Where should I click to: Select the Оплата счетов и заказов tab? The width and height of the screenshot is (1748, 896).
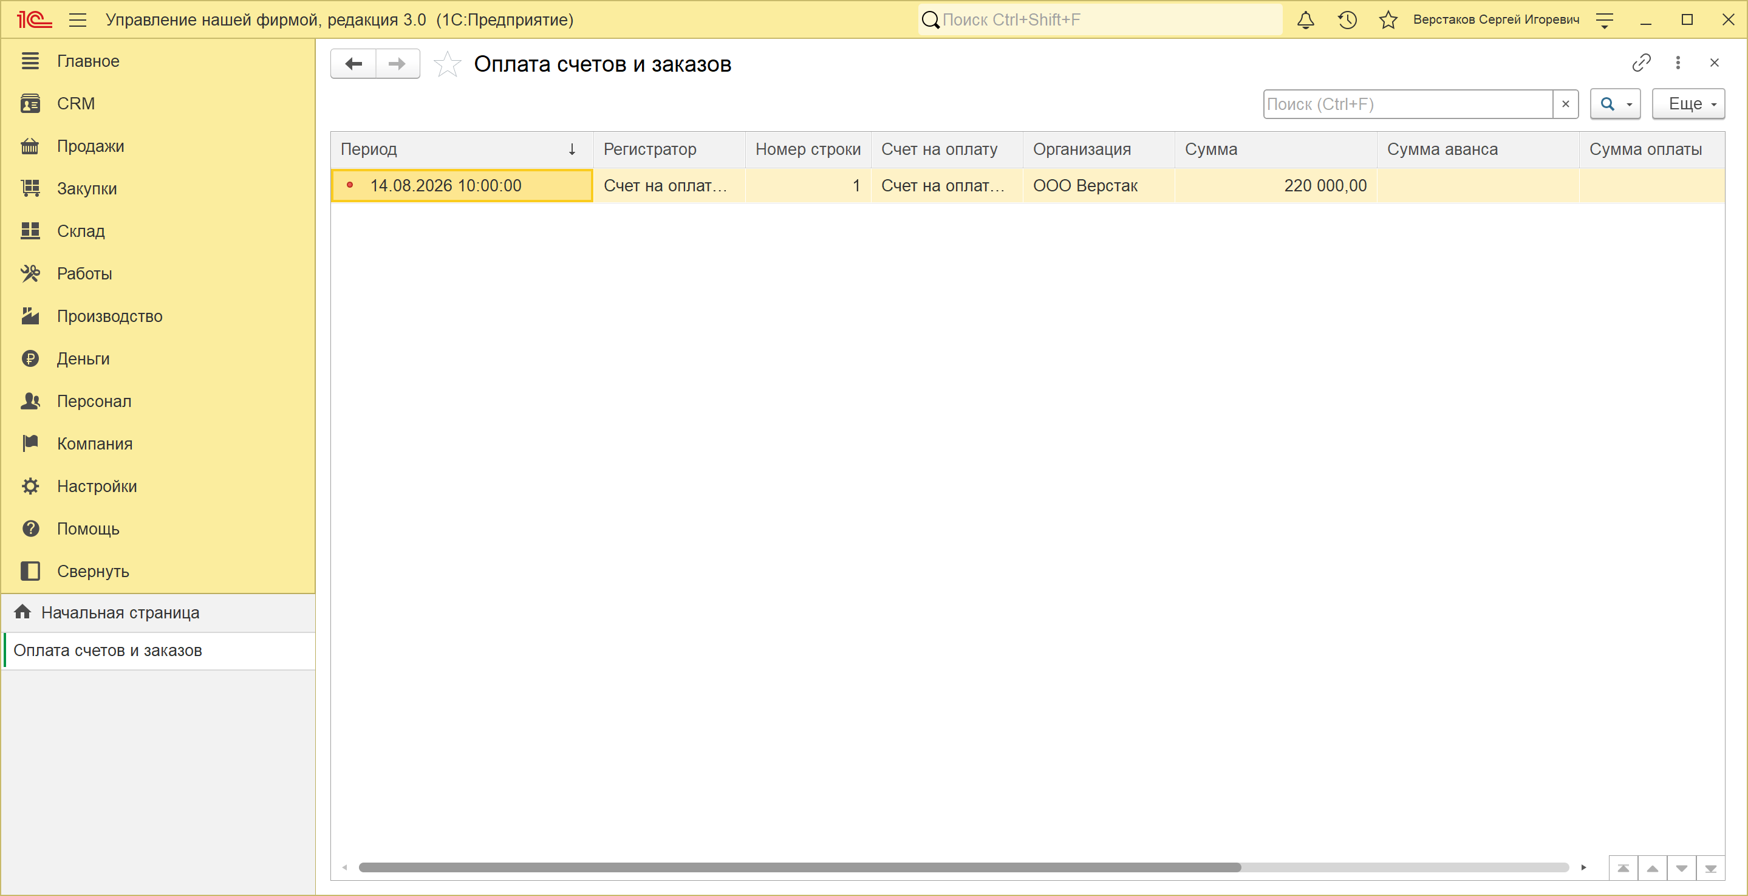point(159,651)
